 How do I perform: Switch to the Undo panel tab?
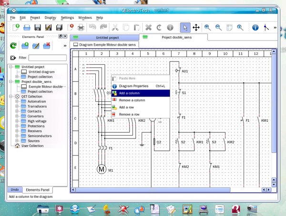point(14,190)
